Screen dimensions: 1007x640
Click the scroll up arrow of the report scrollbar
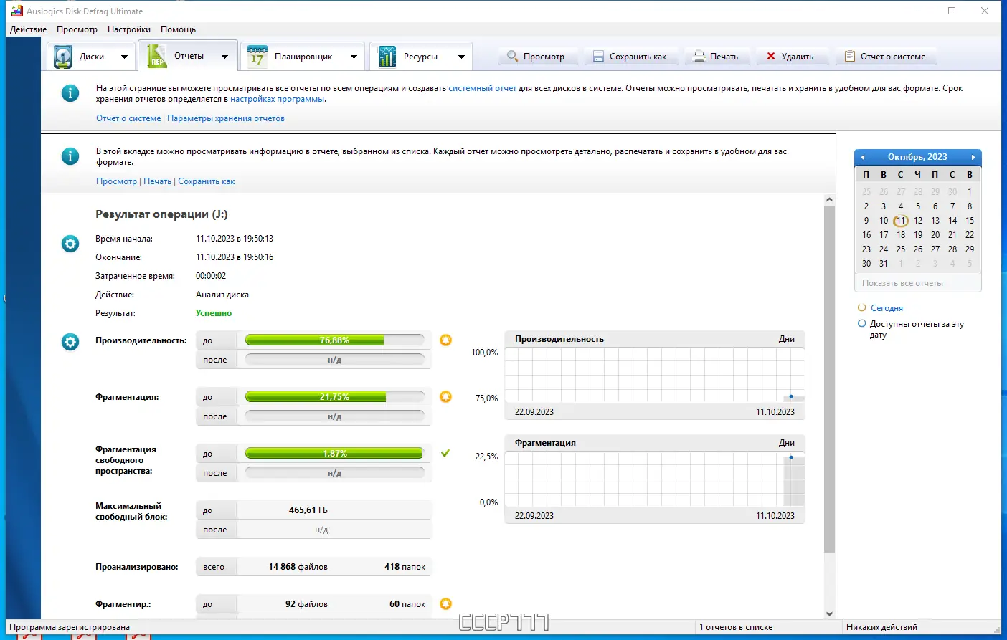click(830, 200)
